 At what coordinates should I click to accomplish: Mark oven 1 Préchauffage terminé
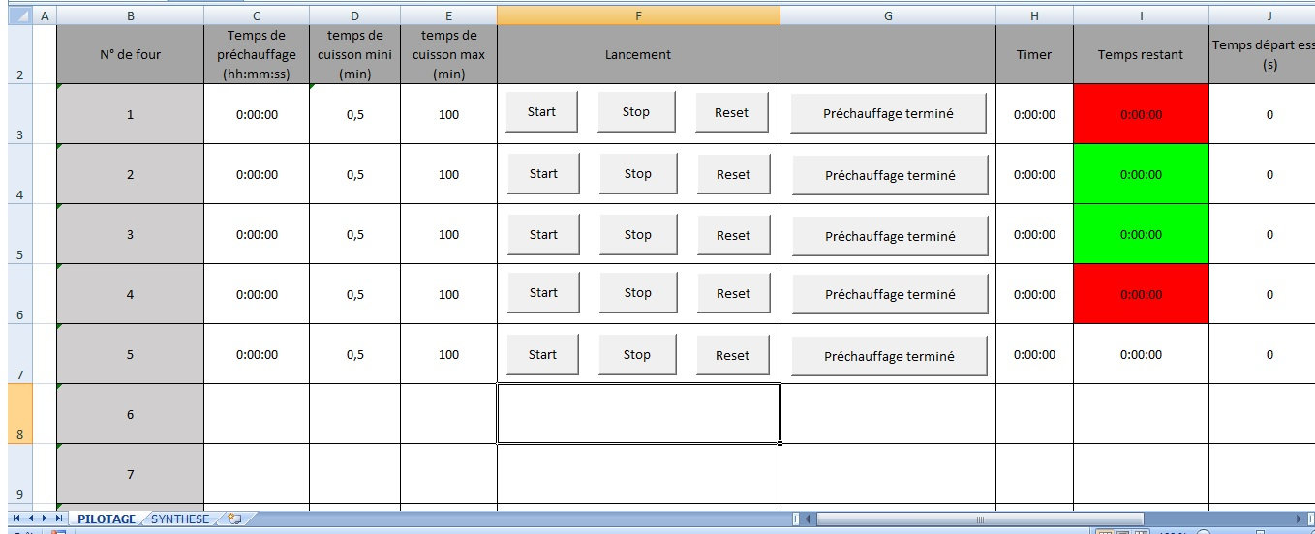coord(888,113)
